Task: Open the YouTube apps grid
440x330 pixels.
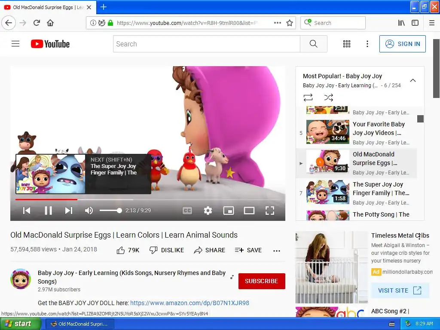Action: [x=347, y=44]
